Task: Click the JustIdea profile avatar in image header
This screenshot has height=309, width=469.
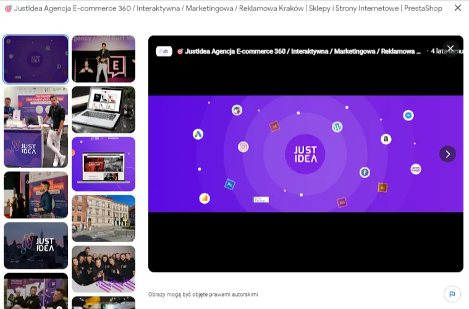Action: tap(164, 51)
